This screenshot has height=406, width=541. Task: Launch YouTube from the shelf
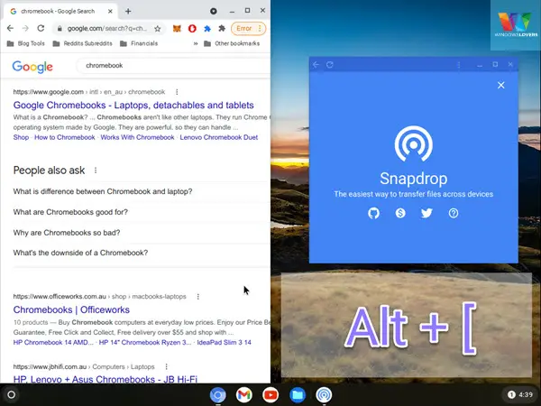coord(270,395)
